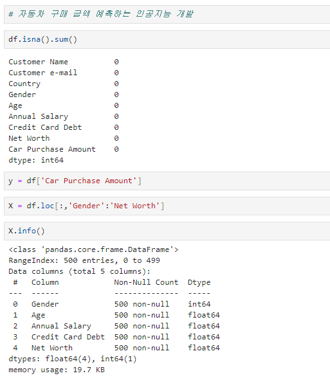Image resolution: width=330 pixels, height=378 pixels.
Task: Click 'Credit Card Debt' row in info table
Action: [x=116, y=337]
